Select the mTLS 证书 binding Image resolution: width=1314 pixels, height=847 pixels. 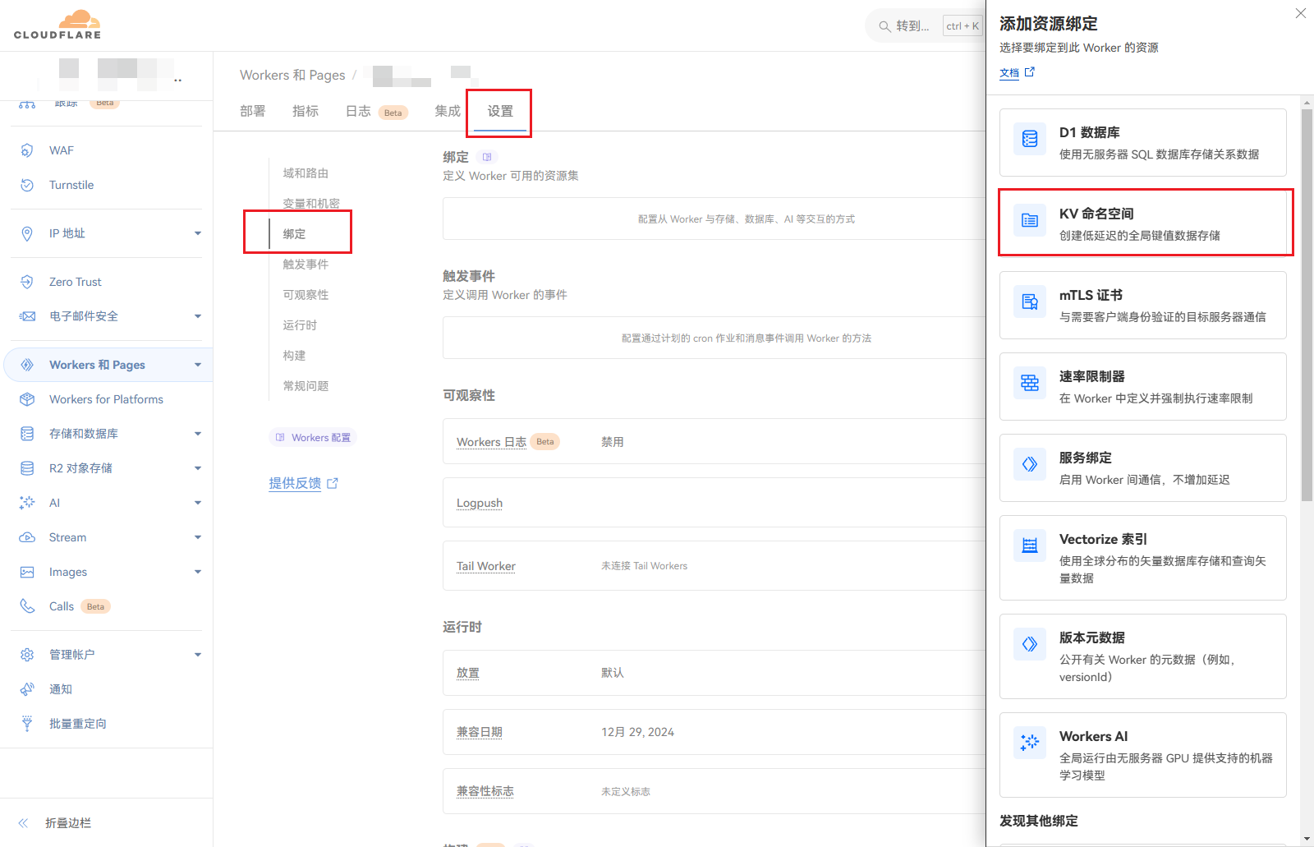pos(1142,305)
